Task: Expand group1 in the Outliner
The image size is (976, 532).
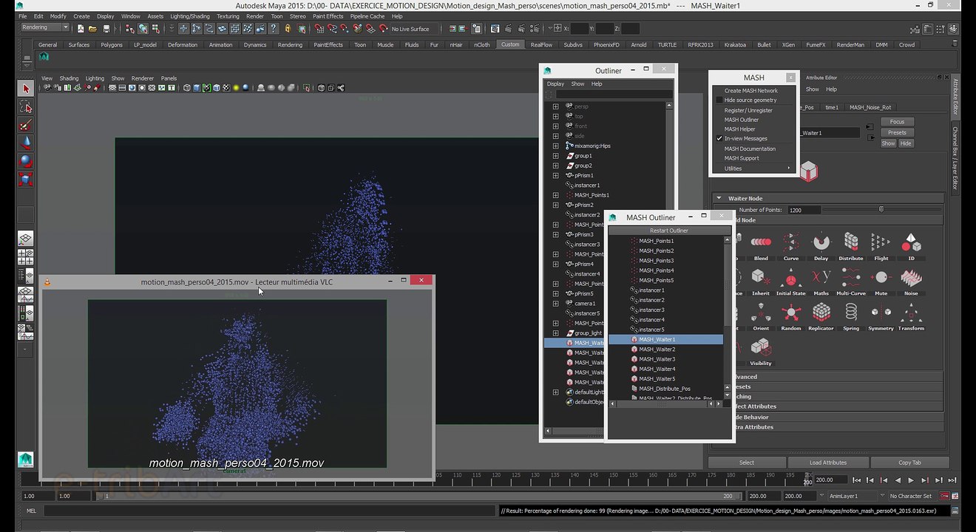Action: pyautogui.click(x=555, y=156)
